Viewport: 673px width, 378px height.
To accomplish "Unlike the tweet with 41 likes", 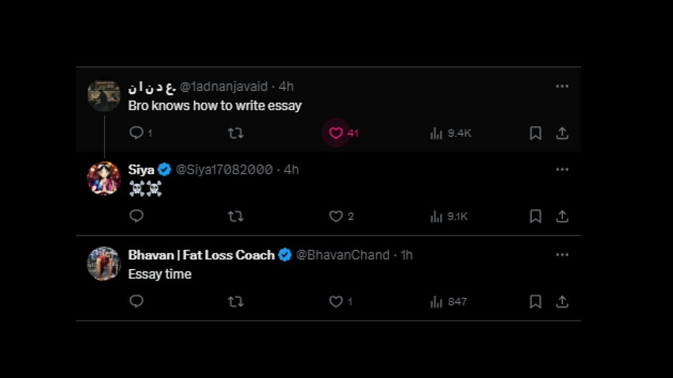I will pos(336,133).
